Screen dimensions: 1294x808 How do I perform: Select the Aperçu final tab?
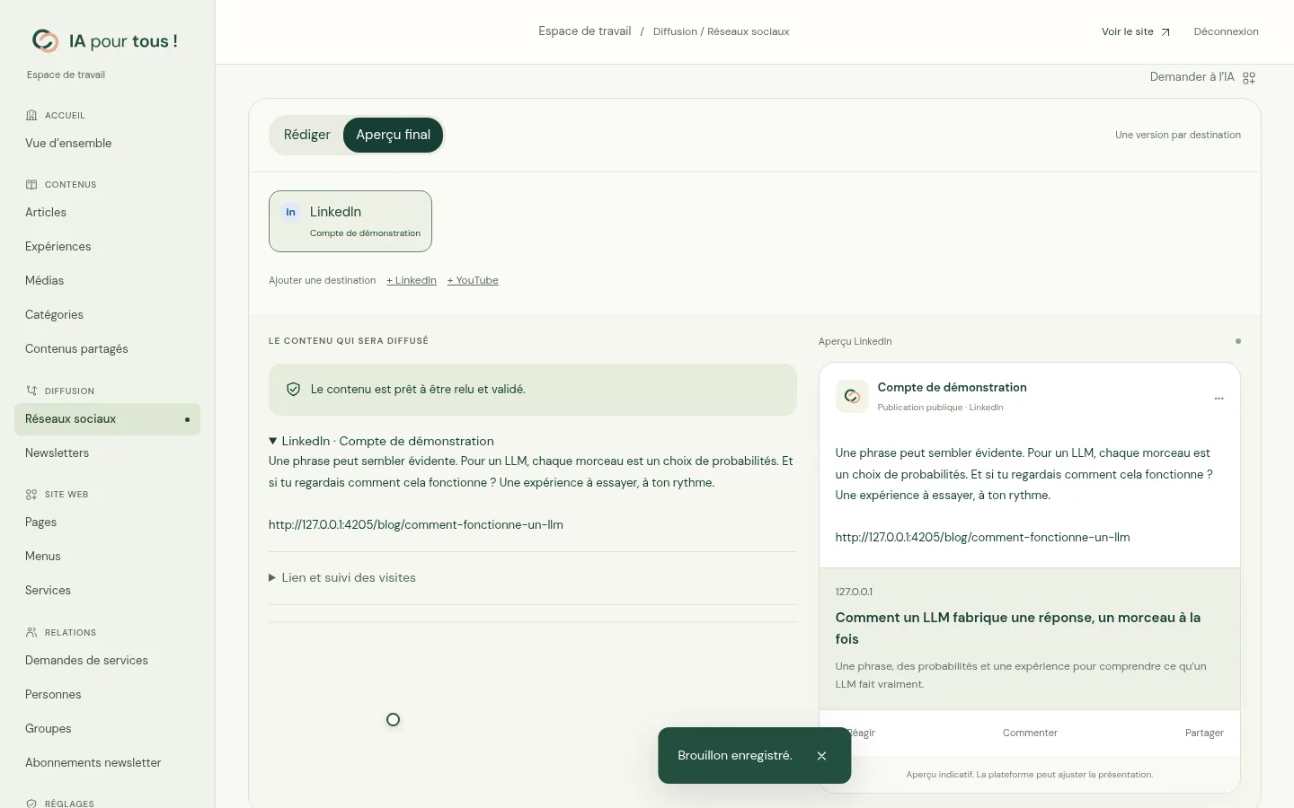(x=393, y=135)
